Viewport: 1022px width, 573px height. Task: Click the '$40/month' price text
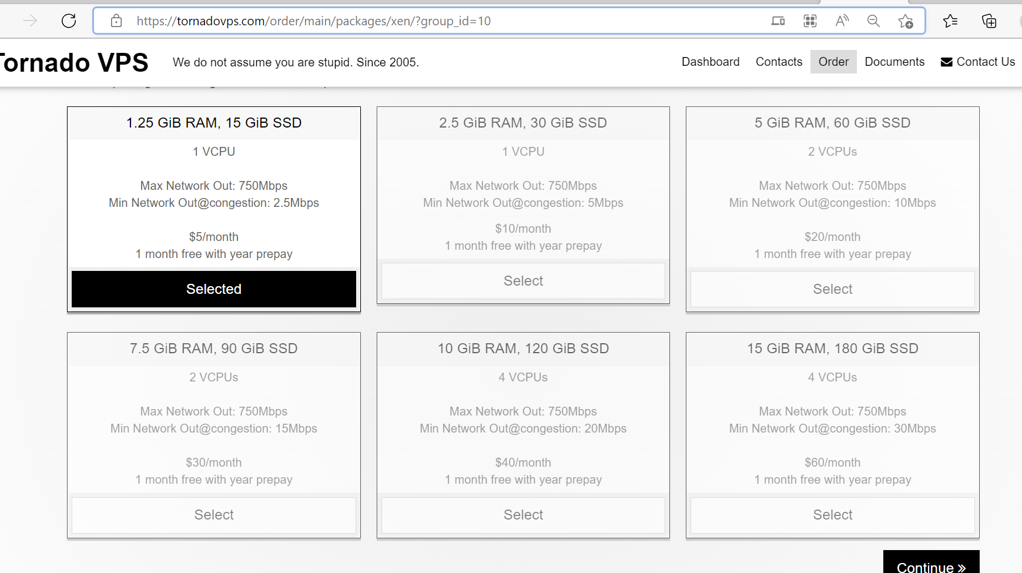click(x=523, y=463)
